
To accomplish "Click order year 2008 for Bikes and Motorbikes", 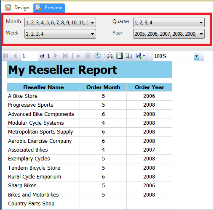I will pos(149,194).
